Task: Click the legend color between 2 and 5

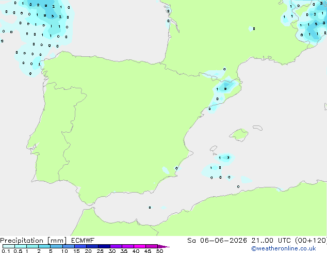Action: tap(44, 246)
